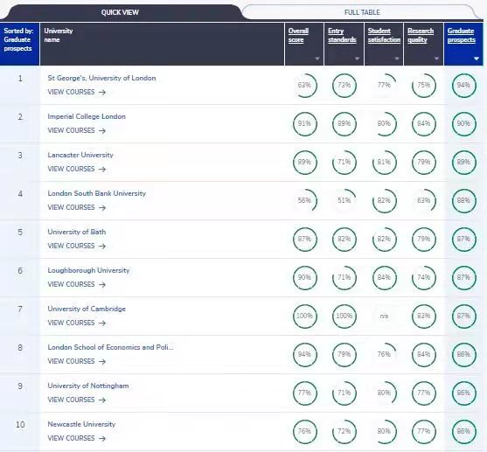Open Newcastle University link
The width and height of the screenshot is (487, 452).
[81, 424]
